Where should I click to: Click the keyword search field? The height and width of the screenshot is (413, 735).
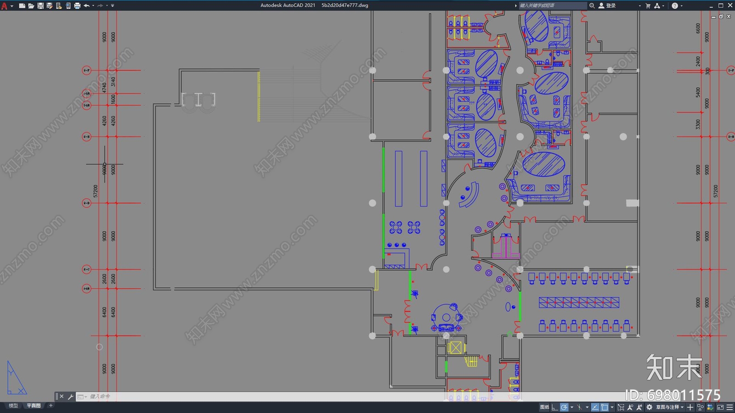pyautogui.click(x=553, y=6)
